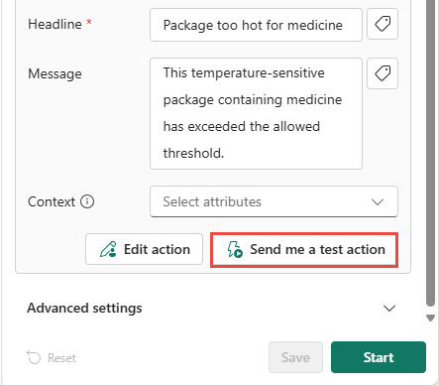Viewport: 439px width, 386px height.
Task: Click the tag icon beside Message box
Action: (383, 73)
